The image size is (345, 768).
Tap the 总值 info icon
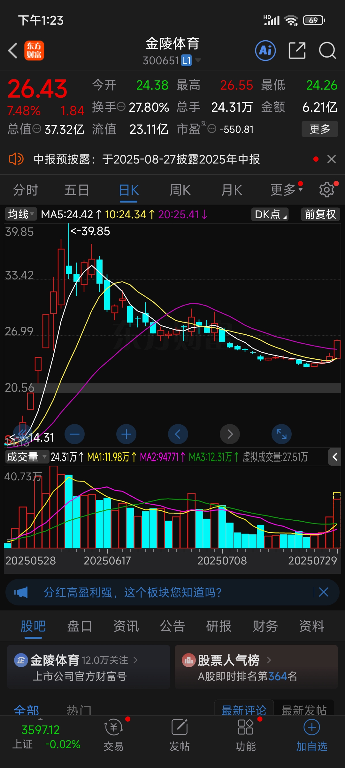point(37,129)
